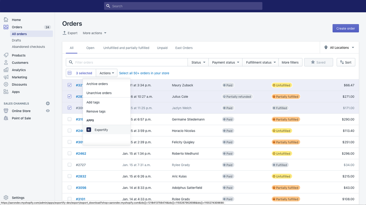This screenshot has width=366, height=205.
Task: Open Marketing via the megaphone icon
Action: point(6,77)
